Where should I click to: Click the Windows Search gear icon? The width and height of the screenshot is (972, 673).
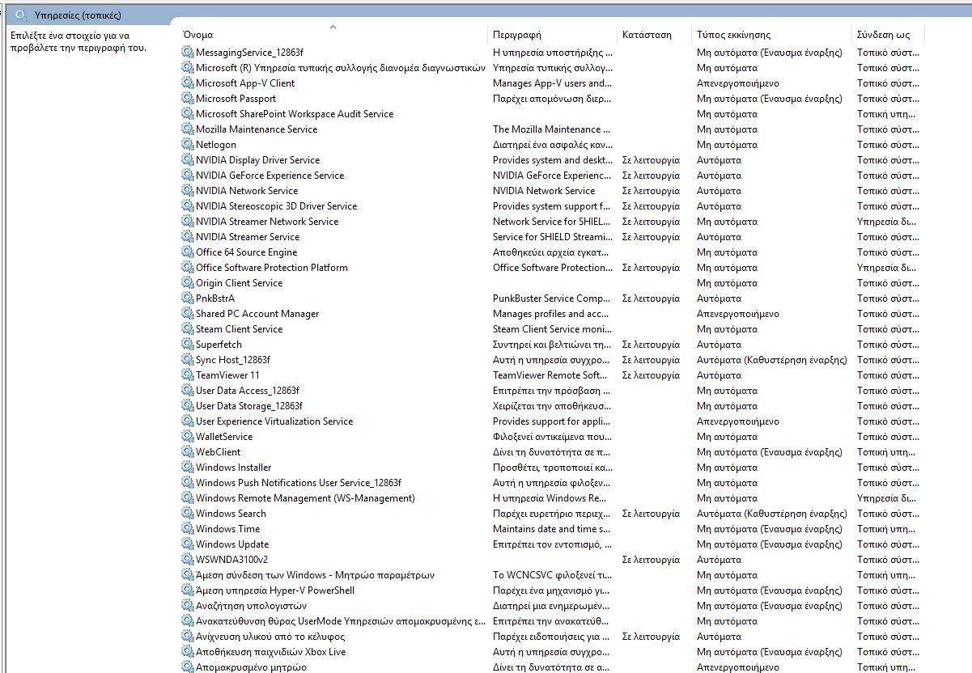tap(188, 514)
